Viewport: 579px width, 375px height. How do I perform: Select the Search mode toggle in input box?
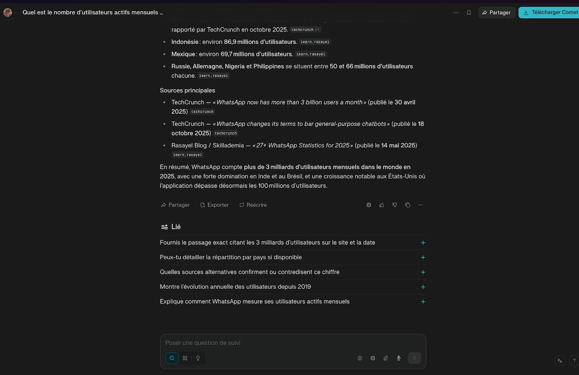[172, 358]
